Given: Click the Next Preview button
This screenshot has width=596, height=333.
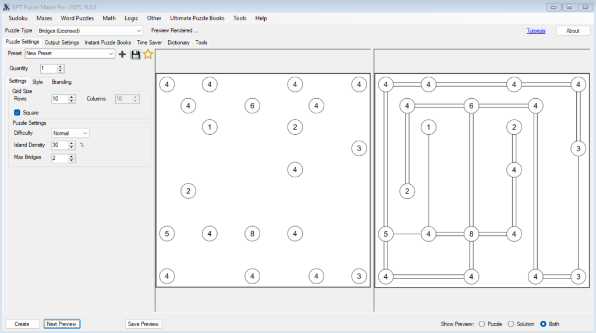Looking at the screenshot, I should (62, 324).
